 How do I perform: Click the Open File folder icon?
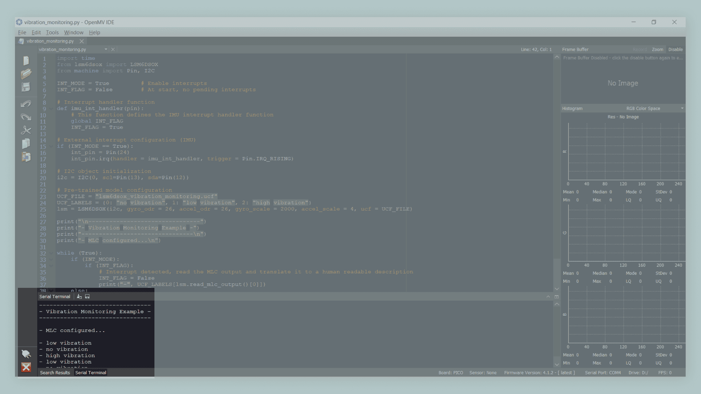(x=26, y=74)
